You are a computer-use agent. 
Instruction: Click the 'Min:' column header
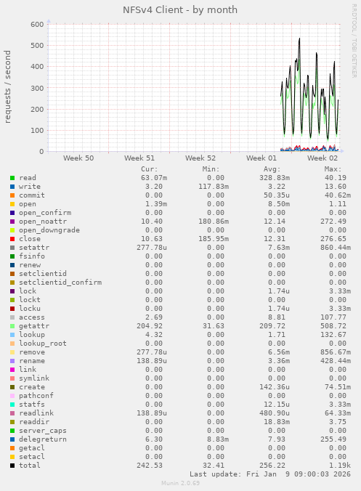(211, 169)
